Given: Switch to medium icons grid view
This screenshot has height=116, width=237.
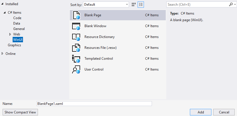Looking at the screenshot, I should click(x=134, y=5).
